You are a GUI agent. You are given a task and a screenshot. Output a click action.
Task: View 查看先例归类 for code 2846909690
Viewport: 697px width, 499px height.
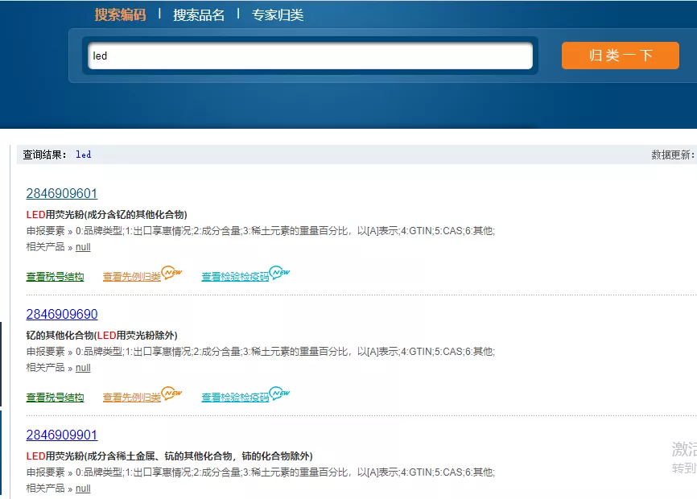131,398
